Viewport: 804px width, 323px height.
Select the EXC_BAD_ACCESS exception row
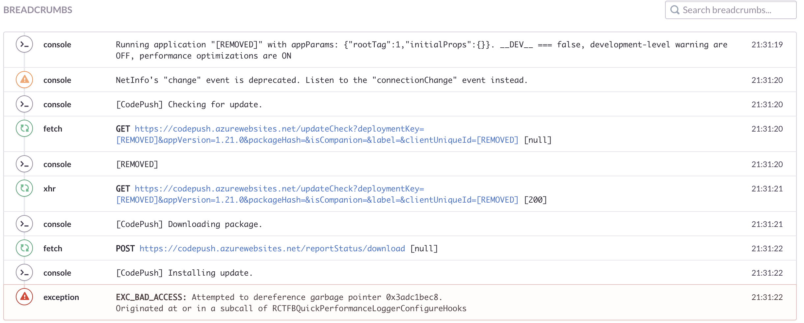point(395,302)
